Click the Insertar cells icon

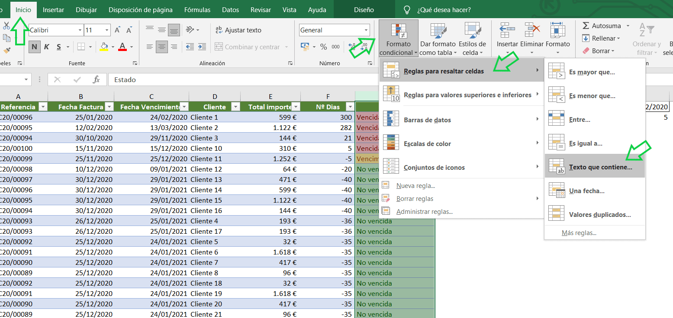(x=507, y=30)
